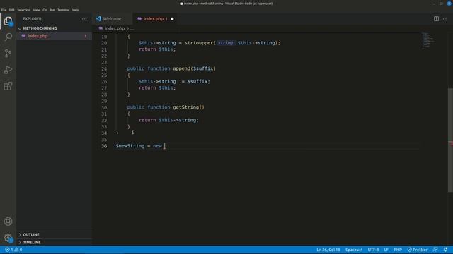
Task: Click 'append' function name on line 24
Action: [181, 68]
